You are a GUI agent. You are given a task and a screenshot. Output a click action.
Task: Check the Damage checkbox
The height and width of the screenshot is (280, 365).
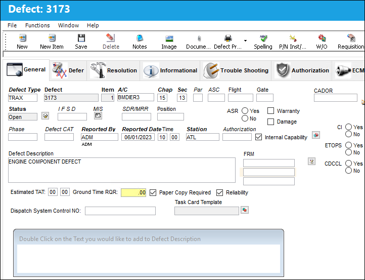pos(271,122)
